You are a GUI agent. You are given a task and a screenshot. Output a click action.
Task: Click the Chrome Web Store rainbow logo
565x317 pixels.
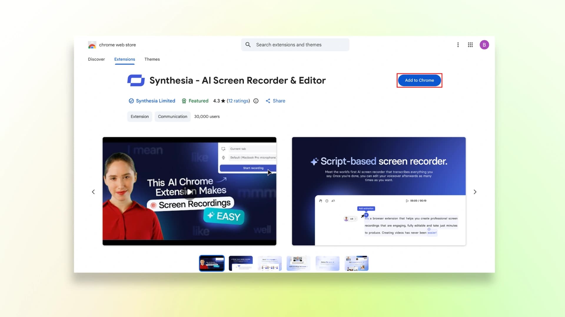pos(92,45)
